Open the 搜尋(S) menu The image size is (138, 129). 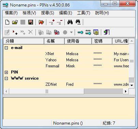(47, 13)
